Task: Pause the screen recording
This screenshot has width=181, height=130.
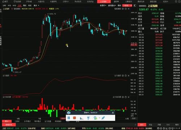Action: tap(69, 118)
